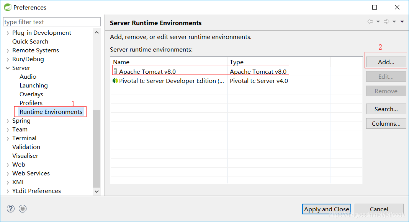Screen dimensions: 409x222
Task: Click the Search... button
Action: (x=386, y=109)
